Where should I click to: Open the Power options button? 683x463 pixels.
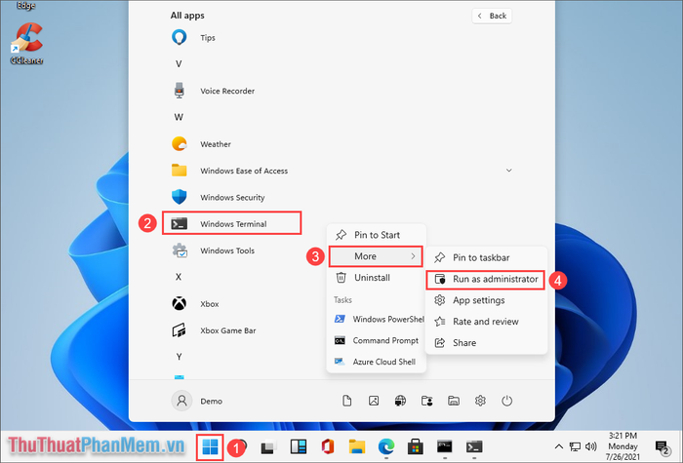[x=506, y=401]
